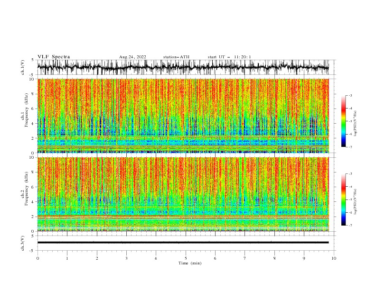Click the ch.2 color scale bar
The height and width of the screenshot is (290, 376).
343,199
